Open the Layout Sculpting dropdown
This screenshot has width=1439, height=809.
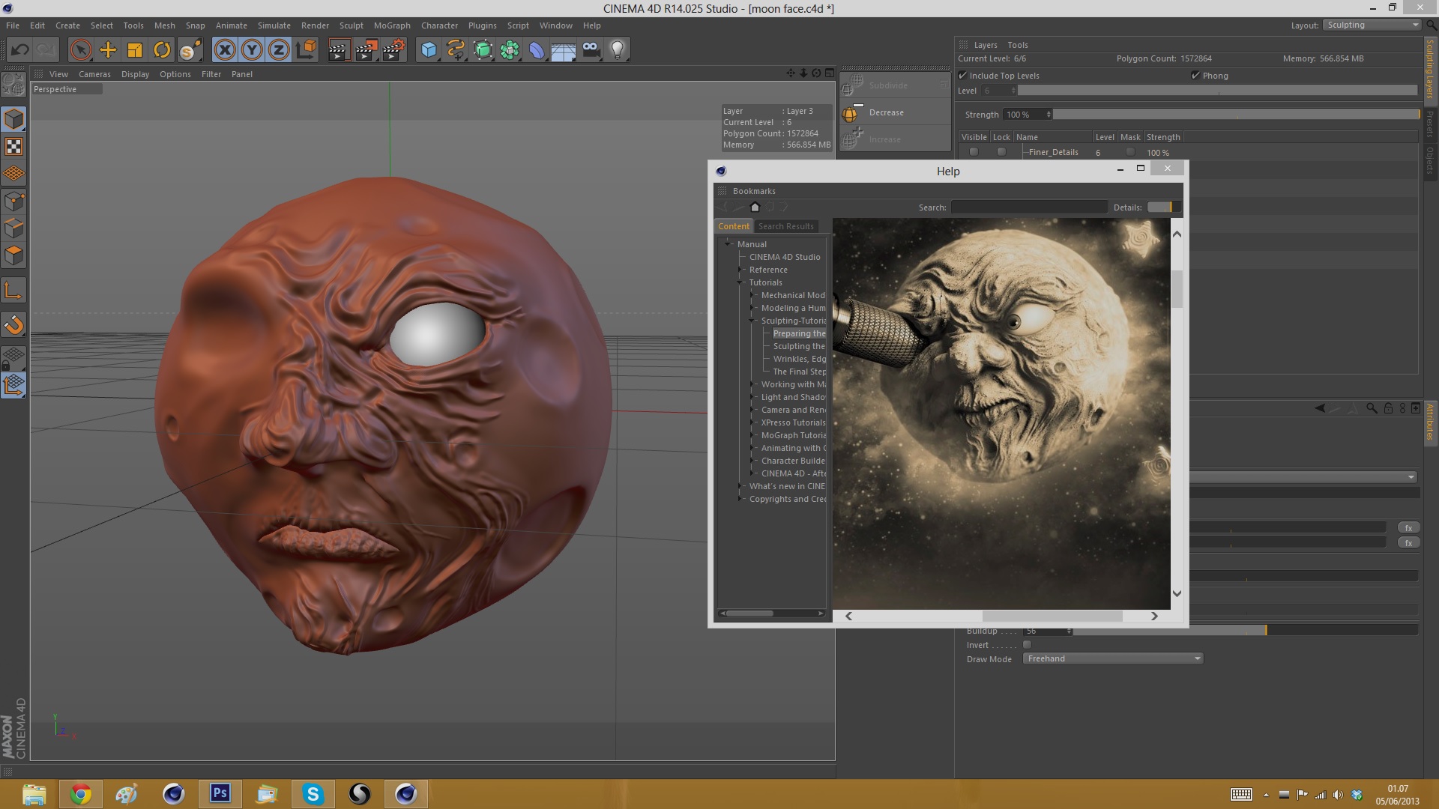pyautogui.click(x=1373, y=25)
